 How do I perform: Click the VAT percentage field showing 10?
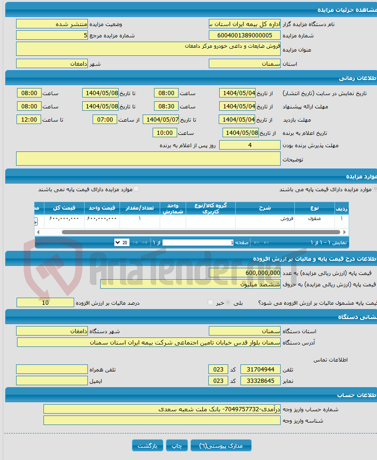[x=45, y=302]
